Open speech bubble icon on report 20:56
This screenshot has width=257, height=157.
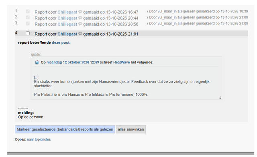click(x=80, y=24)
